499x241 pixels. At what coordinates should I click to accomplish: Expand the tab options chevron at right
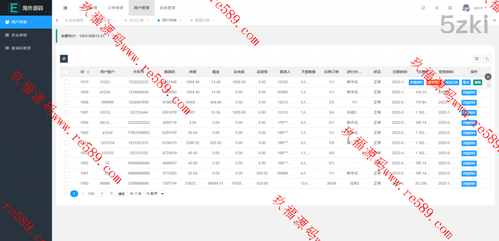(x=494, y=20)
